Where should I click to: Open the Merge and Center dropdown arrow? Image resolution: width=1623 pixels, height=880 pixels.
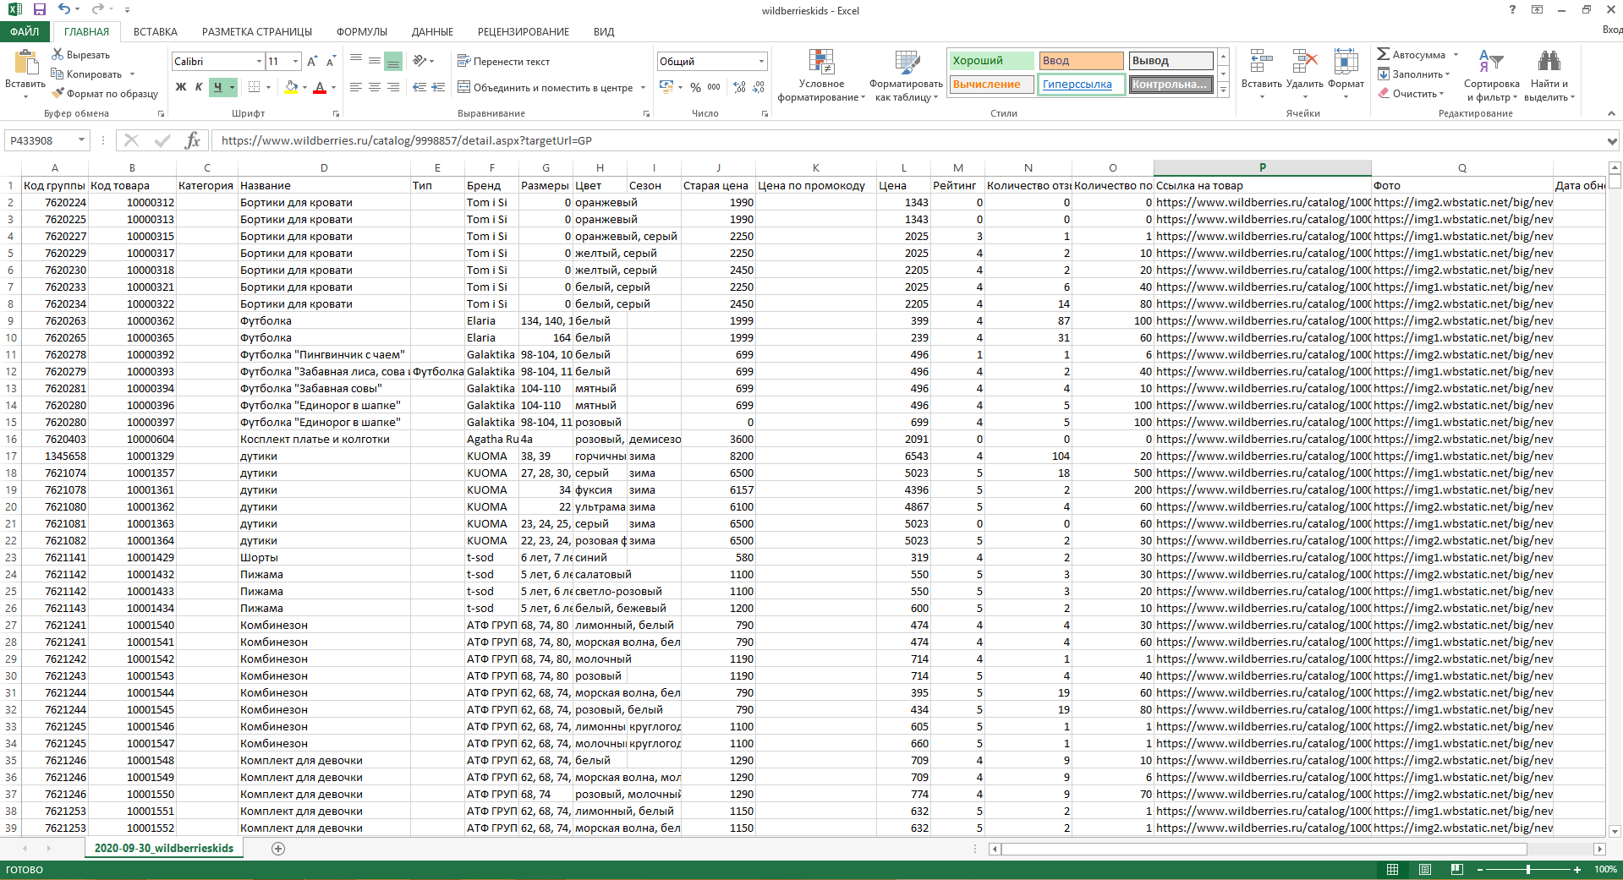tap(643, 87)
